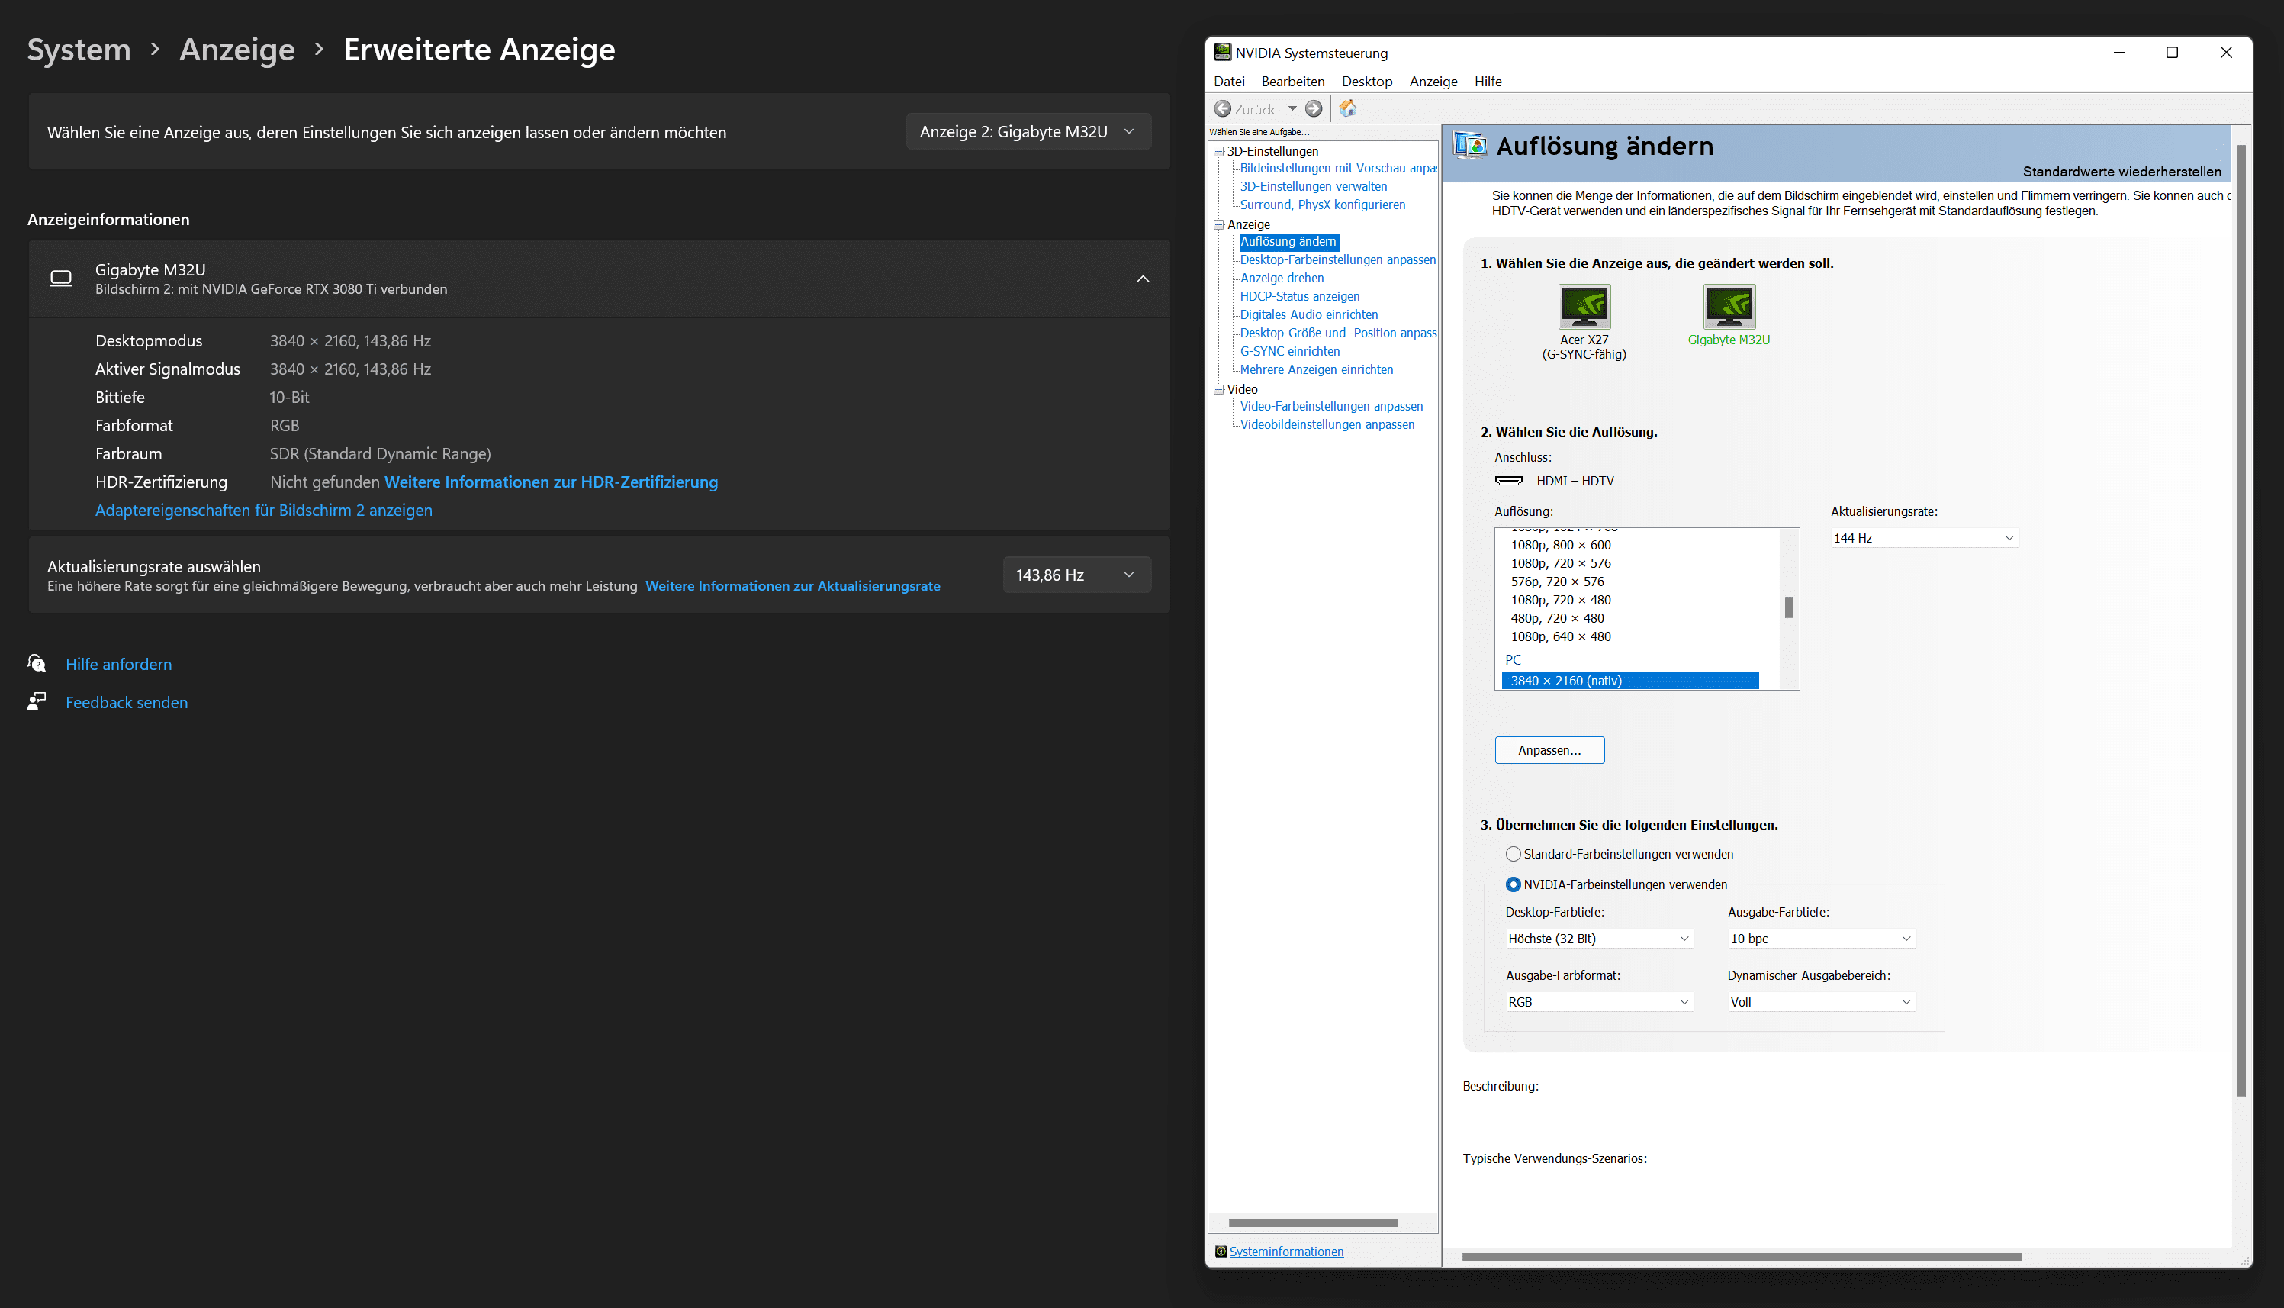
Task: Select 3840 × 2160 (nativ) resolution
Action: tap(1629, 680)
